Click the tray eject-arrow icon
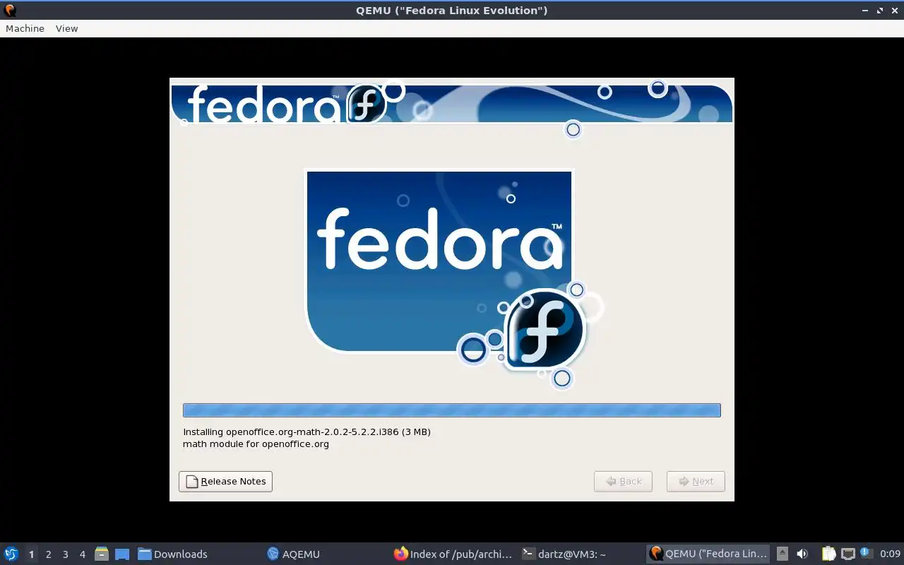Screen dimensions: 904x565 click(783, 554)
